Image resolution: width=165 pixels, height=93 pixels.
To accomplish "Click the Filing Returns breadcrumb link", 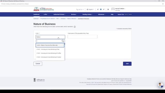I will (x=47, y=19).
